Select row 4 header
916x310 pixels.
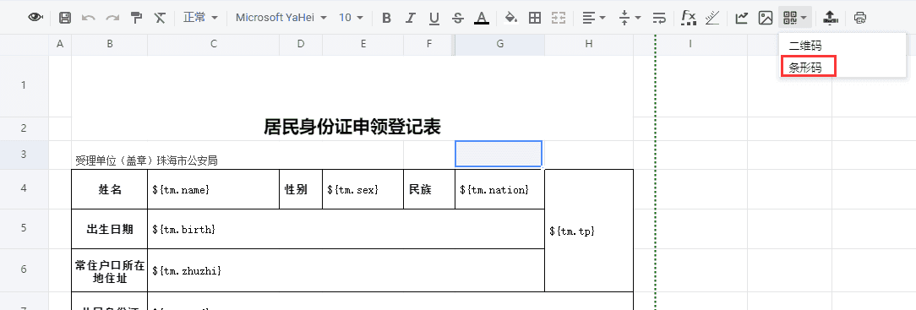24,189
